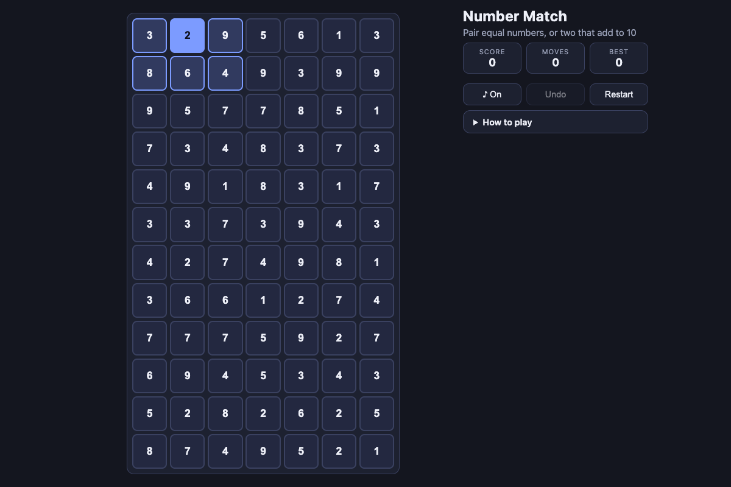
Task: Tap the 4 tile in the eighth row
Action: [376, 300]
